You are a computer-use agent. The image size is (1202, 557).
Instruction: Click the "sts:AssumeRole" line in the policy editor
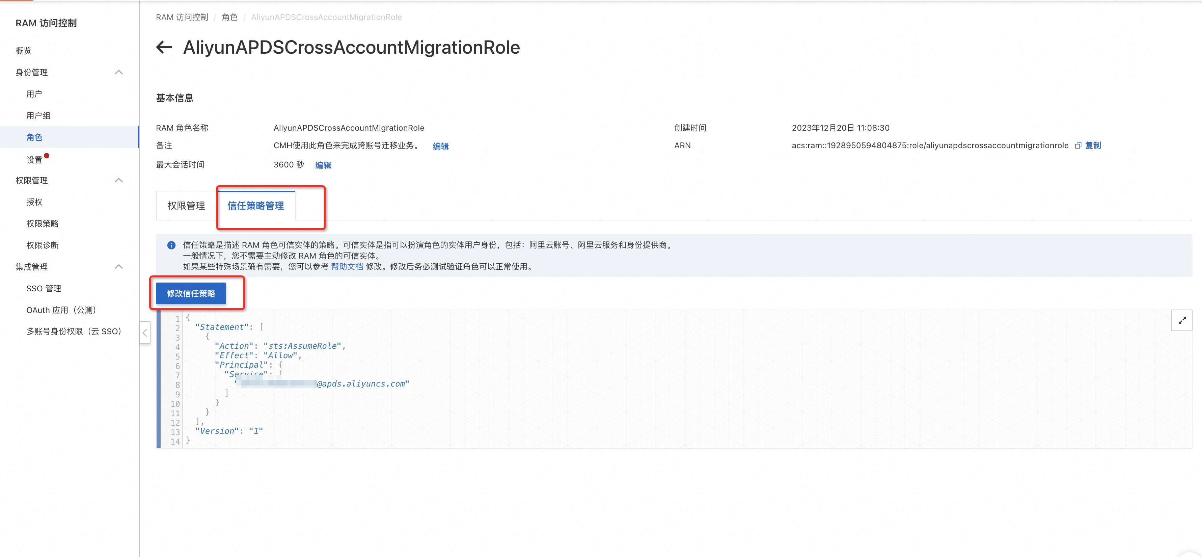(x=280, y=346)
